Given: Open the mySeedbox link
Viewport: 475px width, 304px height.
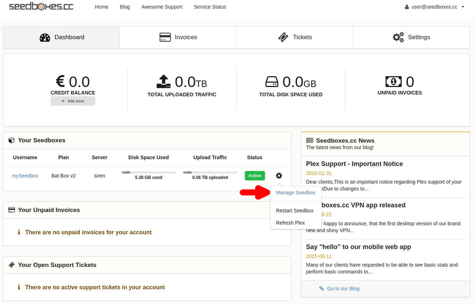Looking at the screenshot, I should [x=25, y=176].
